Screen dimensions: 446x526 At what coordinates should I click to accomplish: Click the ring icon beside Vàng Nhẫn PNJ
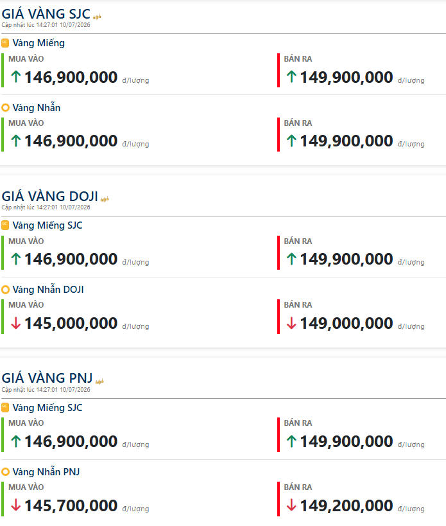[5, 472]
